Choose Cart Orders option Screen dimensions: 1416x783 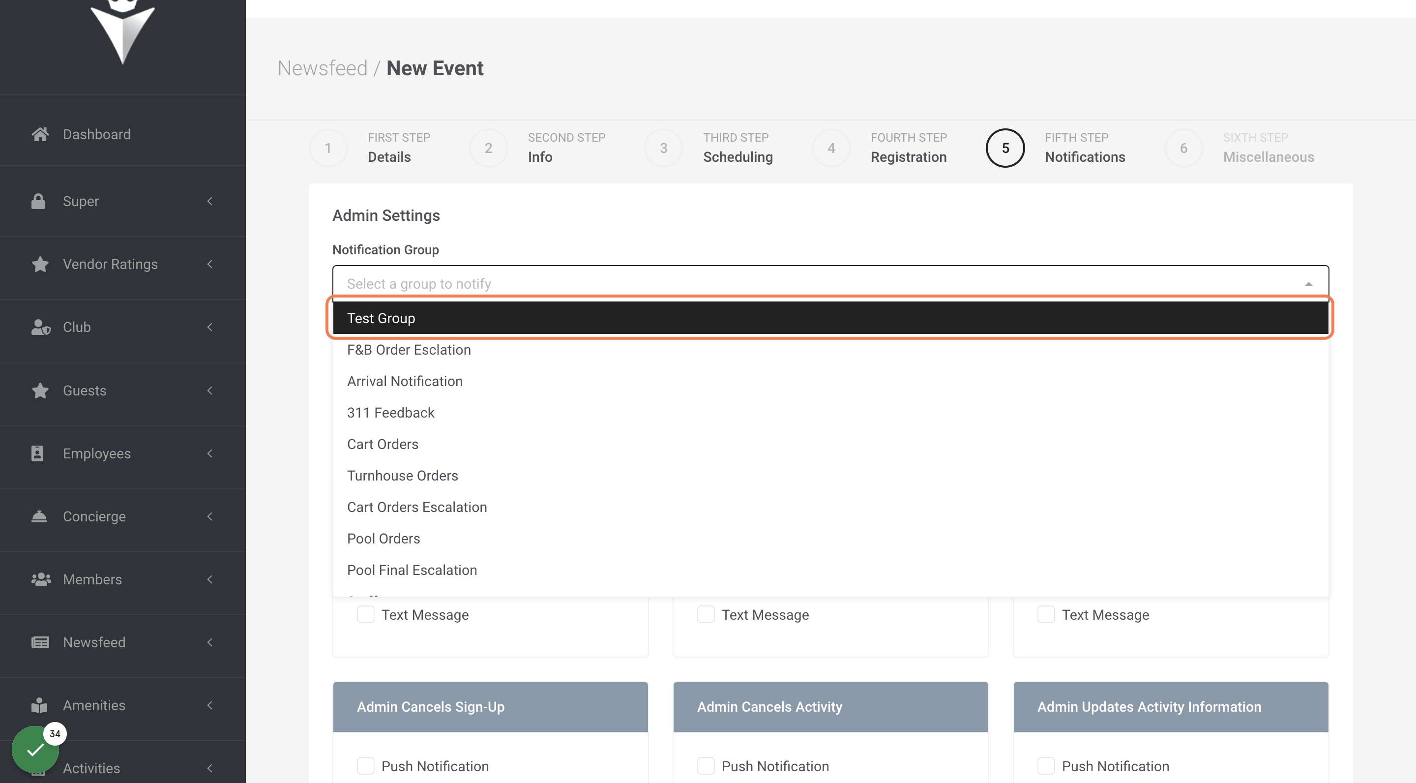830,444
